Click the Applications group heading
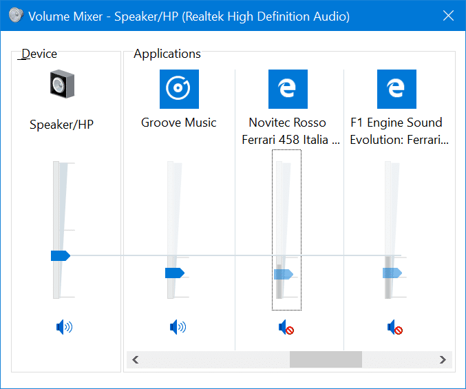 [x=167, y=54]
